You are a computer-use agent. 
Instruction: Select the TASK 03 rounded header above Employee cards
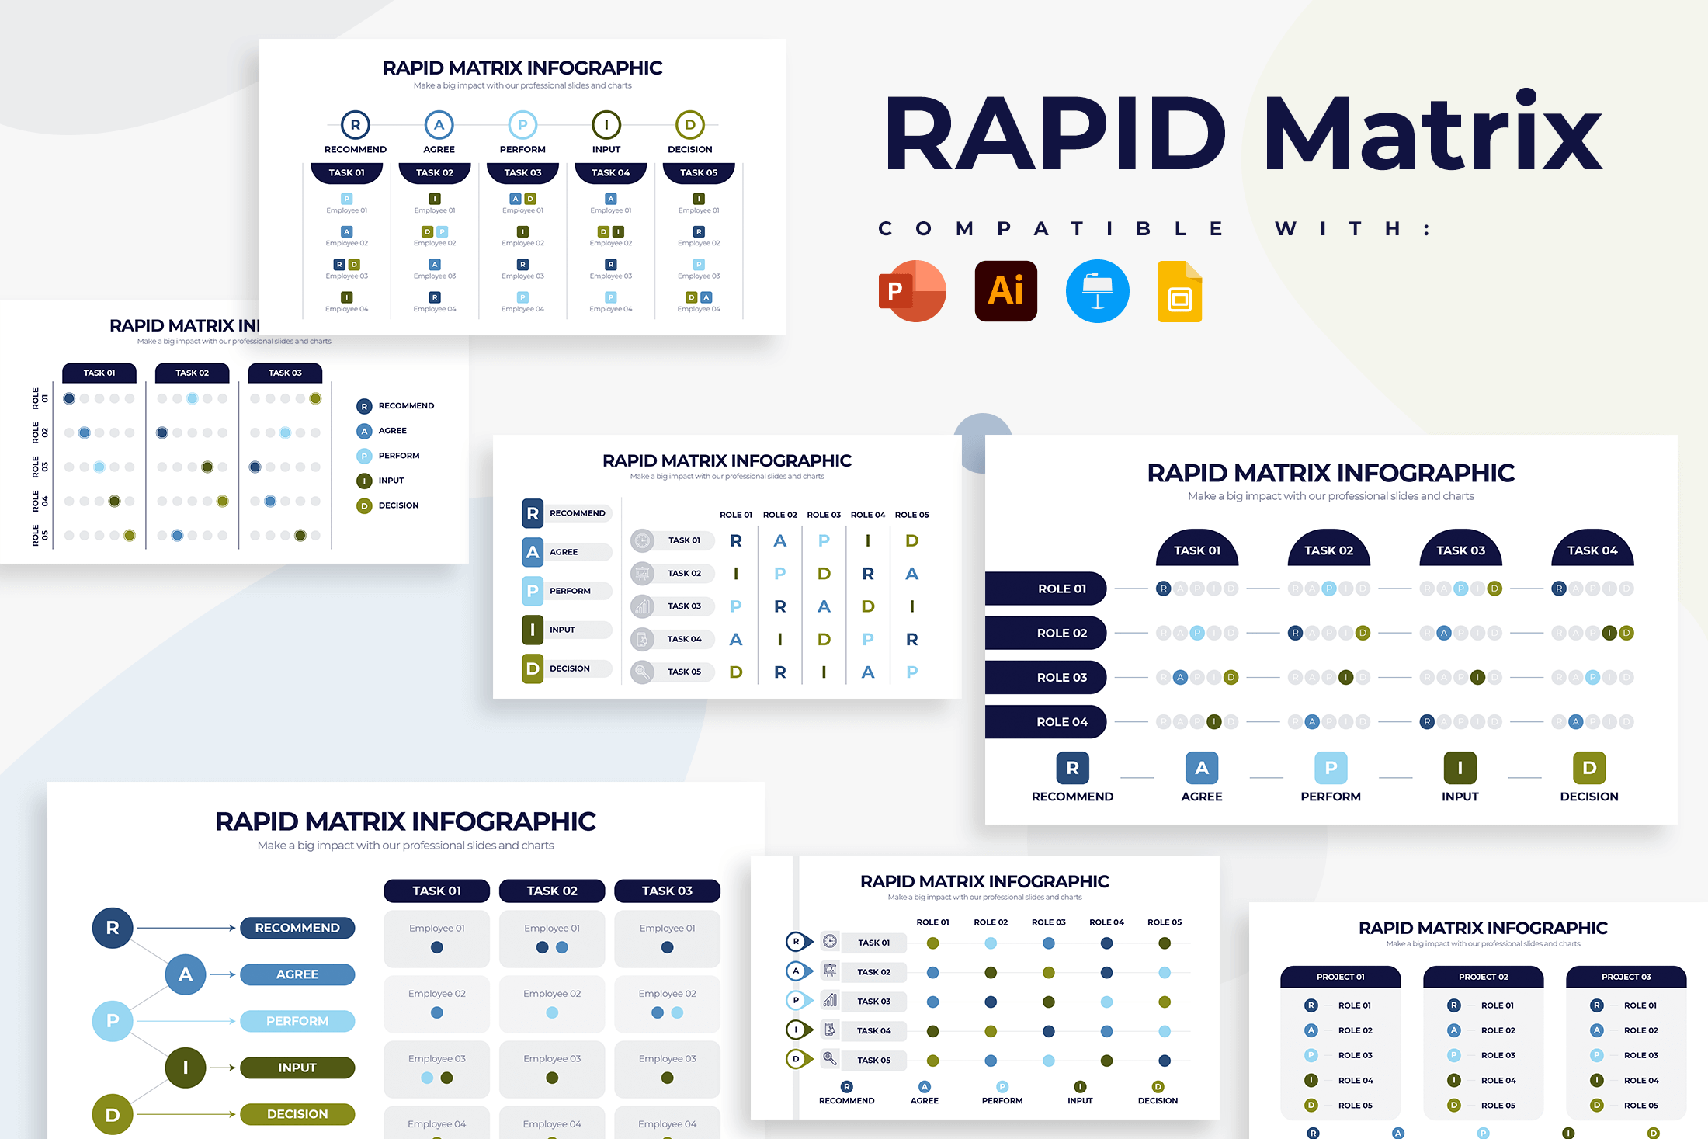click(667, 891)
